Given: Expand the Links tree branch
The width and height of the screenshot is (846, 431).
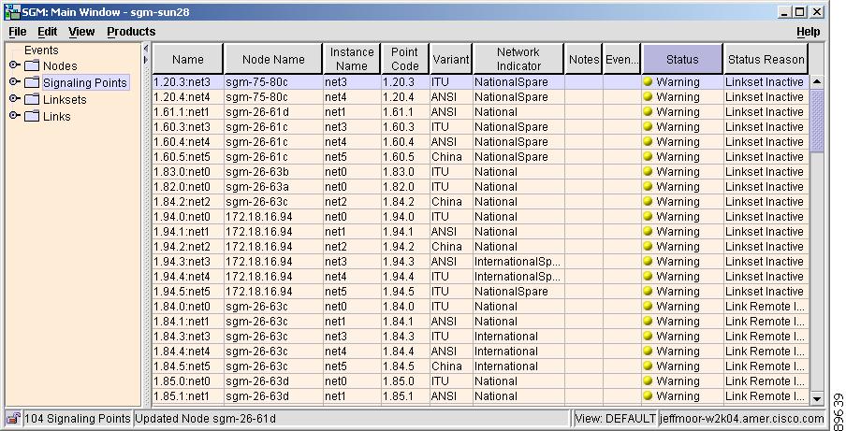Looking at the screenshot, I should (15, 116).
